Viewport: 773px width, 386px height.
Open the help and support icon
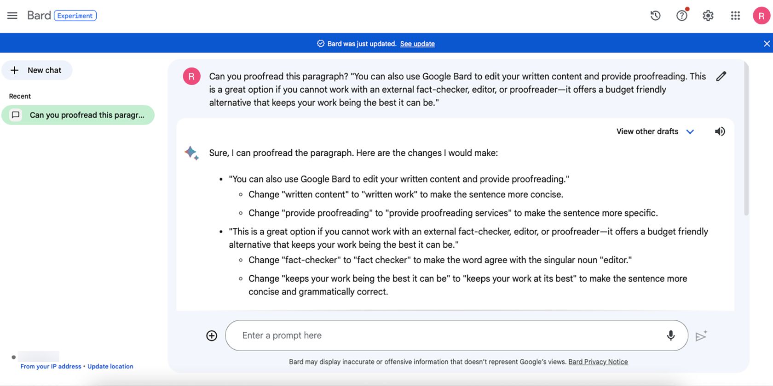681,16
